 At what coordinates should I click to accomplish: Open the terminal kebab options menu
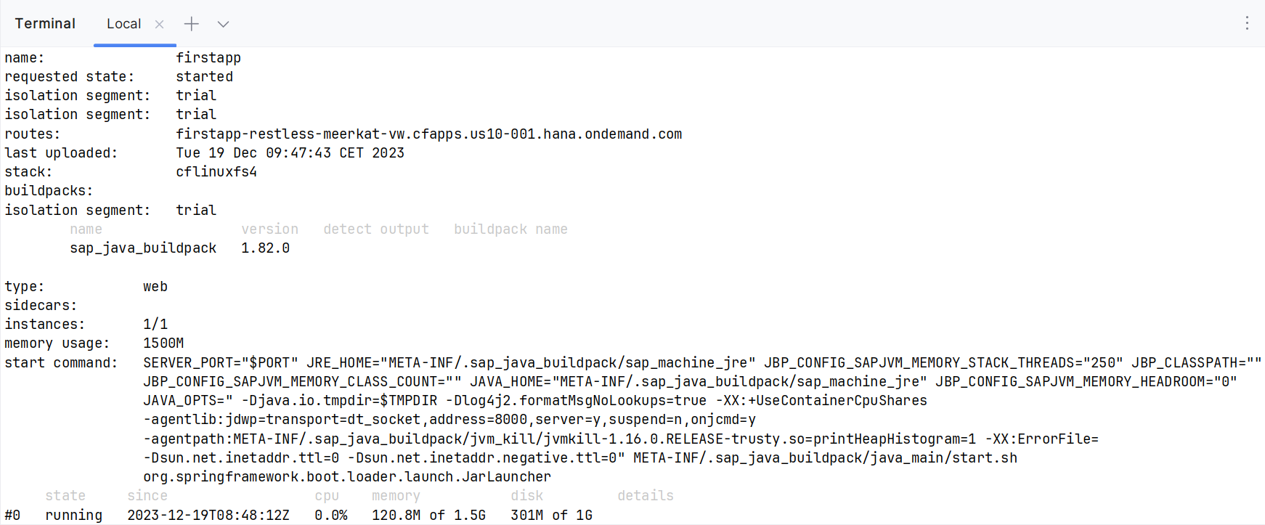[x=1247, y=23]
